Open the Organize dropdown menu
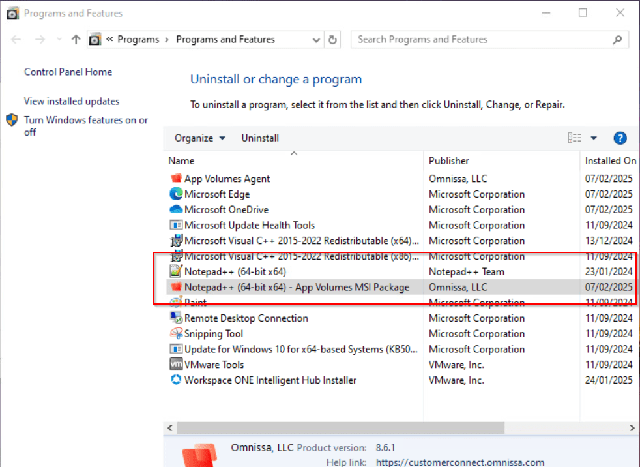 click(x=200, y=138)
